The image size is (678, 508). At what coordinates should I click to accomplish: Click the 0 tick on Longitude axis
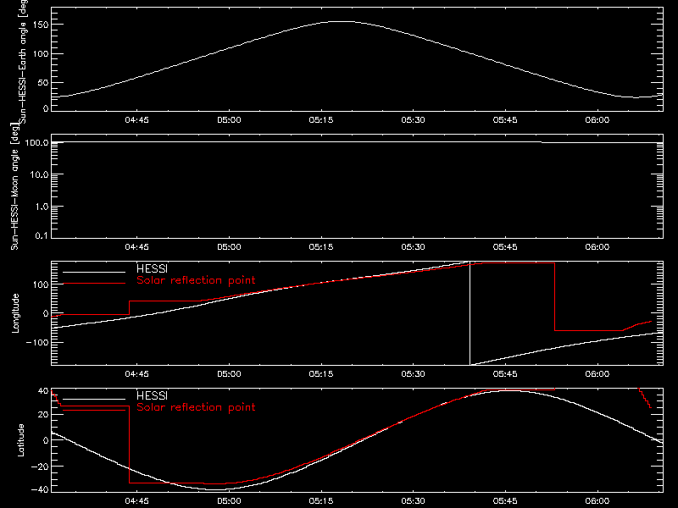pyautogui.click(x=47, y=313)
